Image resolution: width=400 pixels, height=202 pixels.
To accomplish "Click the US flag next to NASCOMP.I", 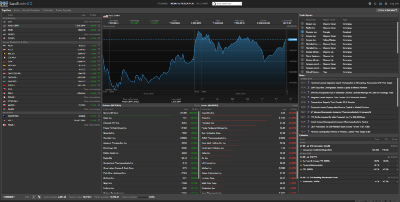I will tap(4, 26).
